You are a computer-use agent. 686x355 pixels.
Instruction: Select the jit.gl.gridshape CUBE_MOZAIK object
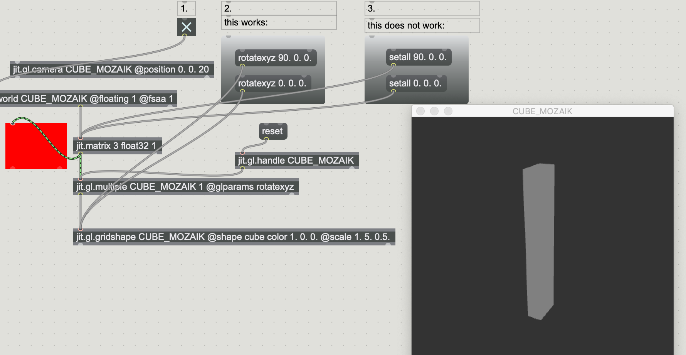click(x=233, y=237)
